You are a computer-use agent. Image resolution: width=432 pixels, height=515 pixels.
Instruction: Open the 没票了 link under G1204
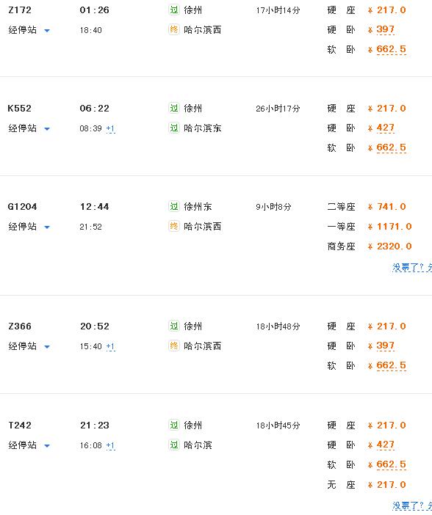point(412,267)
